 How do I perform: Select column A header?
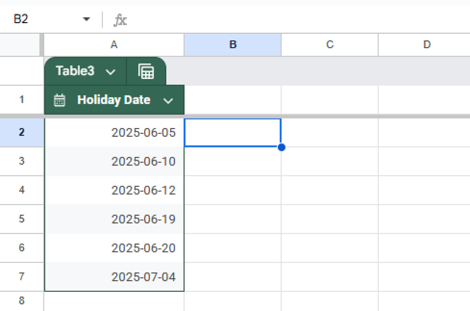coord(114,45)
